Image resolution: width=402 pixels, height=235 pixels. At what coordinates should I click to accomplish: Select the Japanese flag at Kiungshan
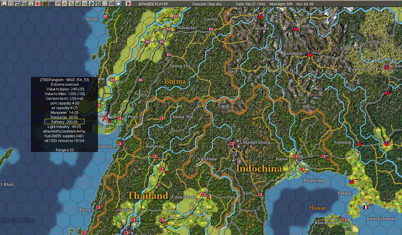[345, 220]
